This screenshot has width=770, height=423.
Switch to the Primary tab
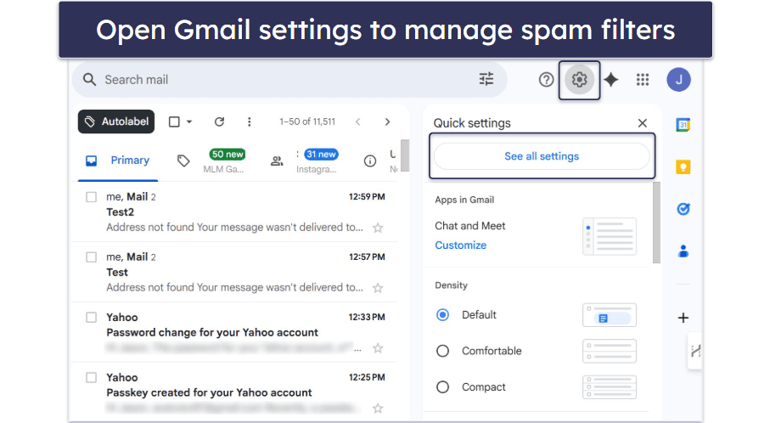[x=118, y=161]
